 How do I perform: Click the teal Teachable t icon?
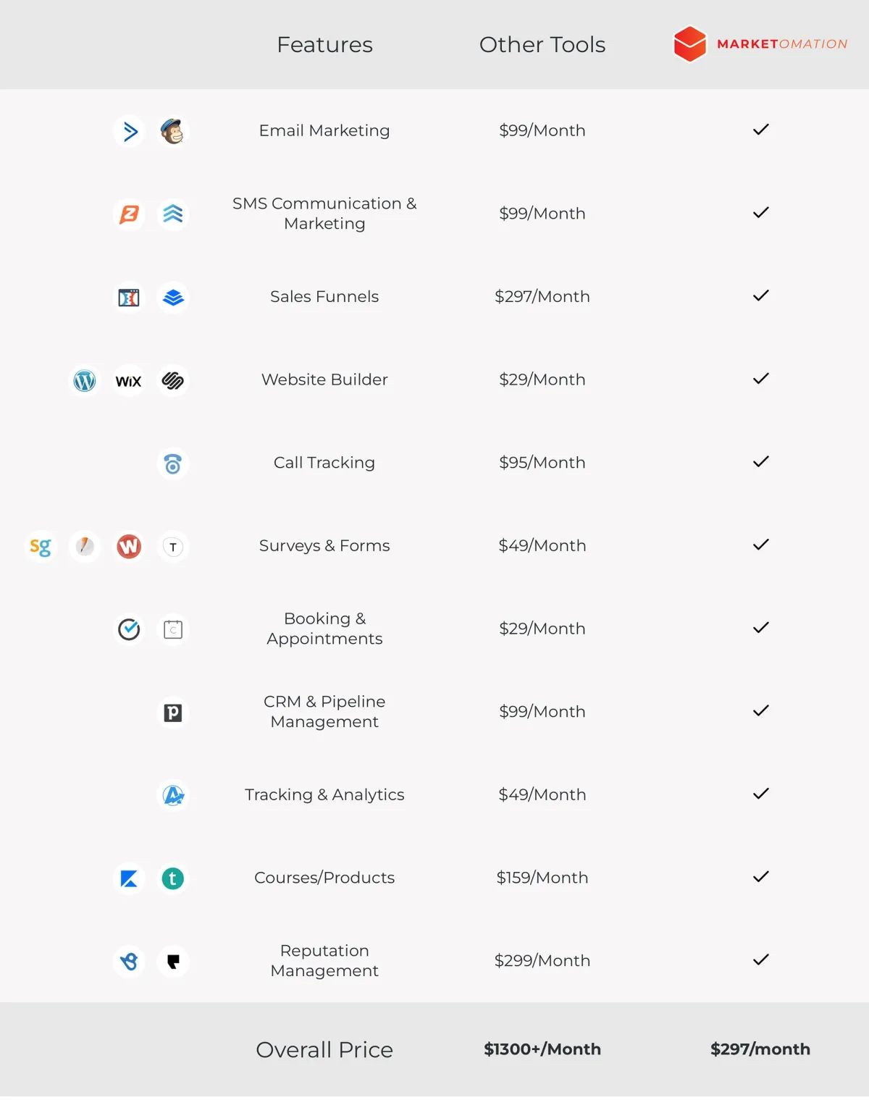pos(172,879)
